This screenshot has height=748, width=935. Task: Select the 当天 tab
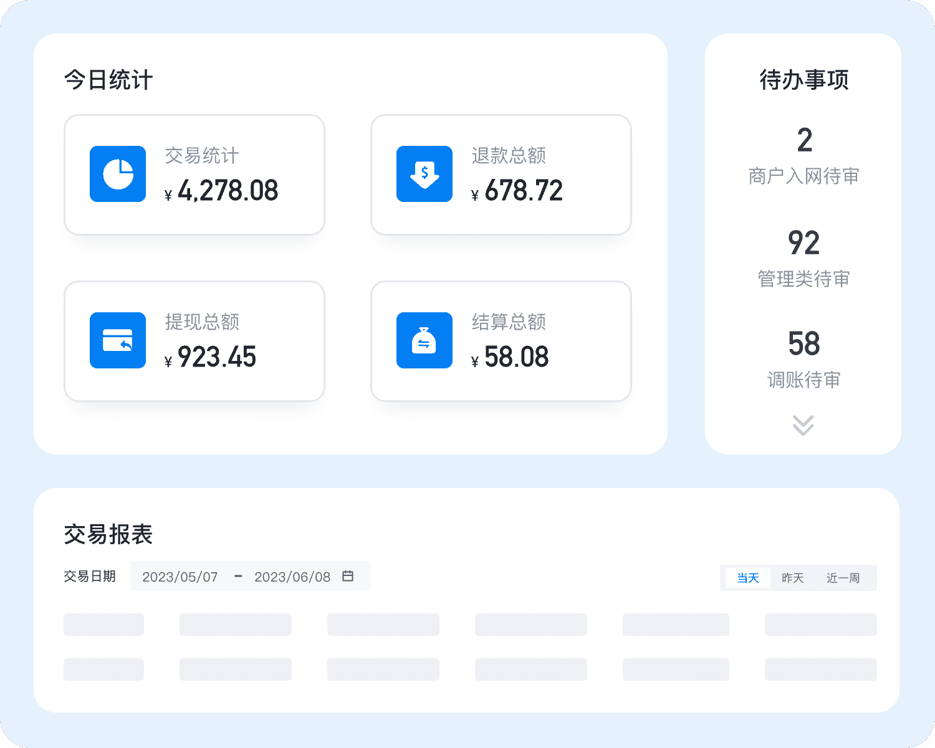point(748,578)
